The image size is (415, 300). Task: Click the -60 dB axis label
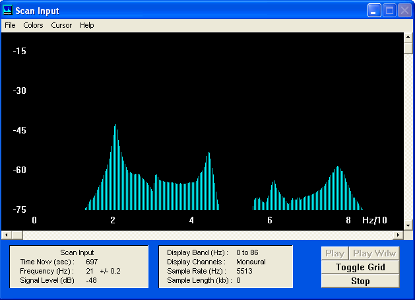(19, 170)
